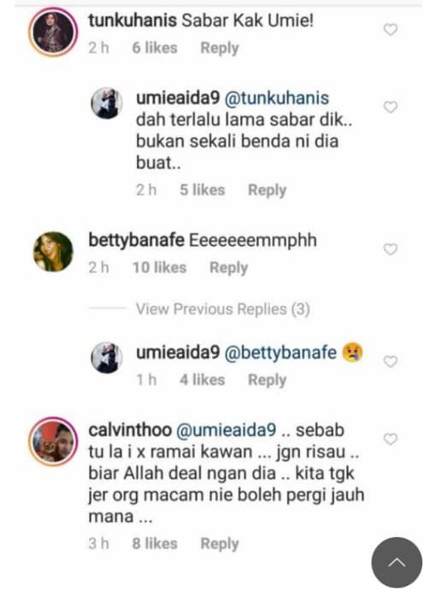This screenshot has height=608, width=431.
Task: Reply to the umieaida9 'dah terlalu lama sabar' comment
Action: click(267, 190)
